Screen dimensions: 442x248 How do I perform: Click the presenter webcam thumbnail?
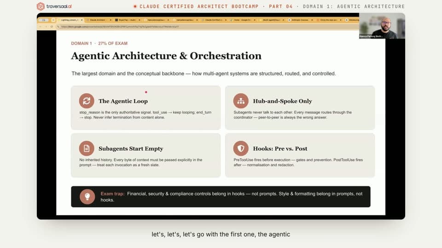382,26
